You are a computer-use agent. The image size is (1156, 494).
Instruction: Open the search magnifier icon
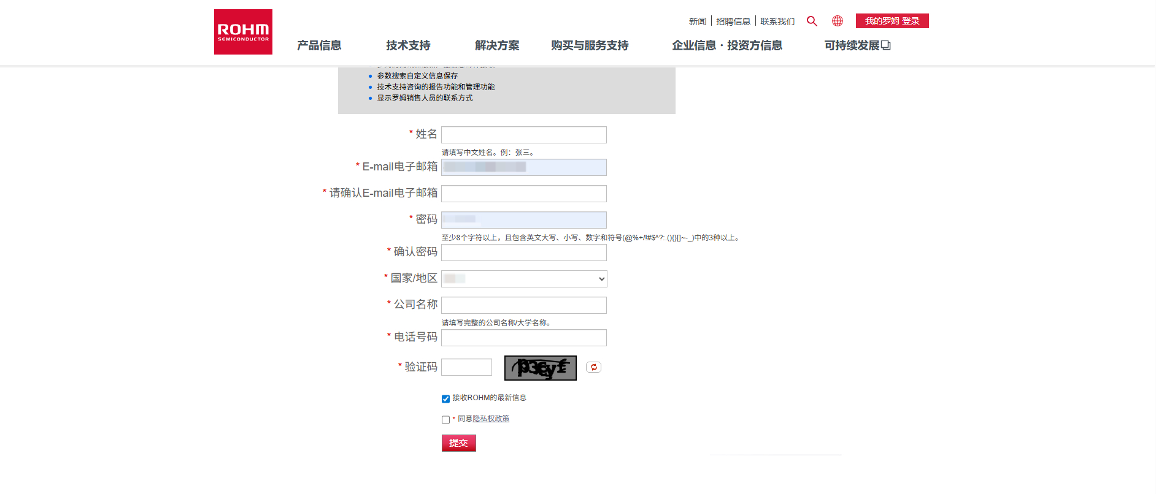coord(812,21)
